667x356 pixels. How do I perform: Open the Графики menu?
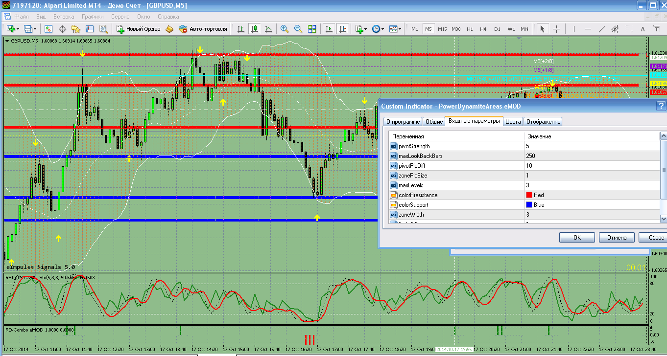(93, 16)
